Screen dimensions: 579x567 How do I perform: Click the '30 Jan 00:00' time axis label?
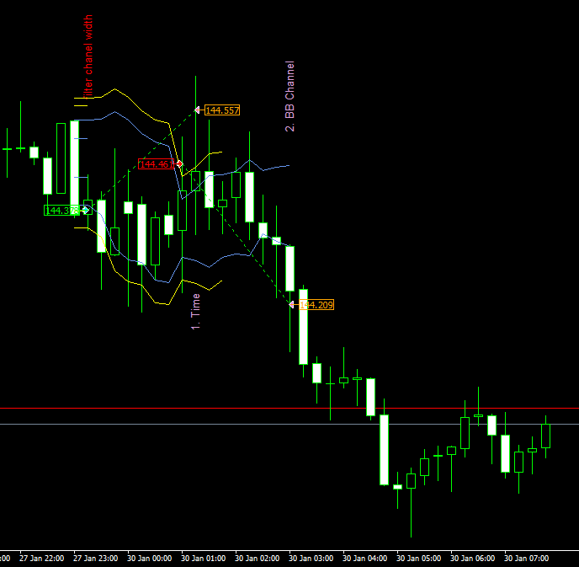(x=150, y=559)
